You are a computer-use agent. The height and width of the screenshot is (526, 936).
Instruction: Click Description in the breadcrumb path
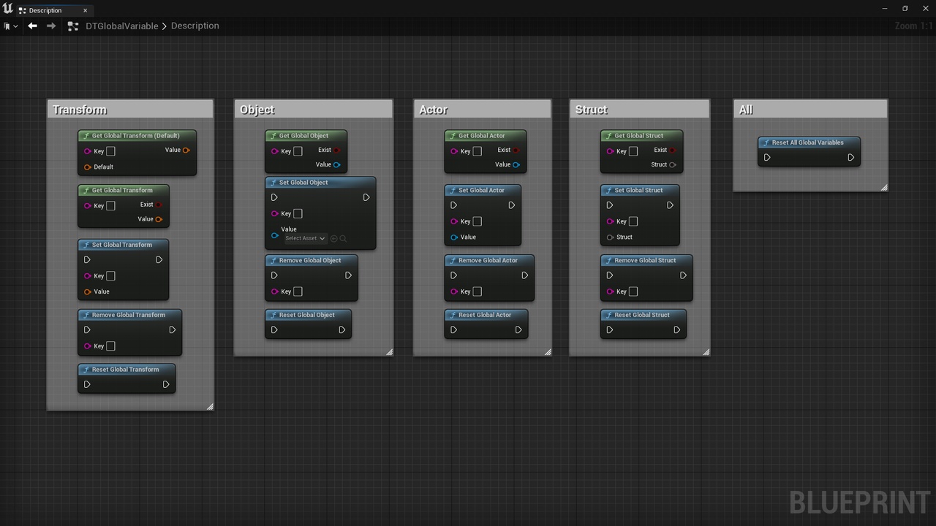point(195,26)
